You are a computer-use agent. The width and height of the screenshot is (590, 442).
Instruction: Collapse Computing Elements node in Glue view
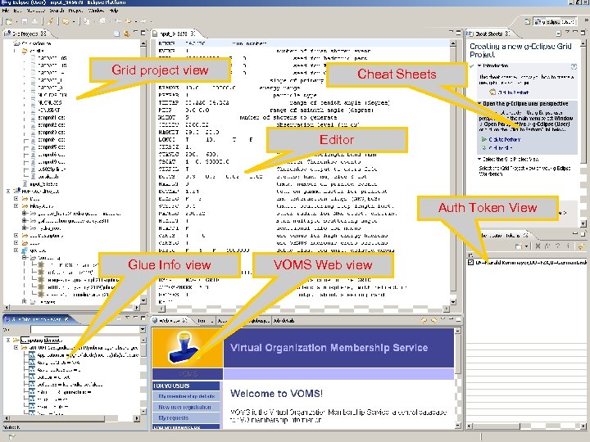click(8, 341)
